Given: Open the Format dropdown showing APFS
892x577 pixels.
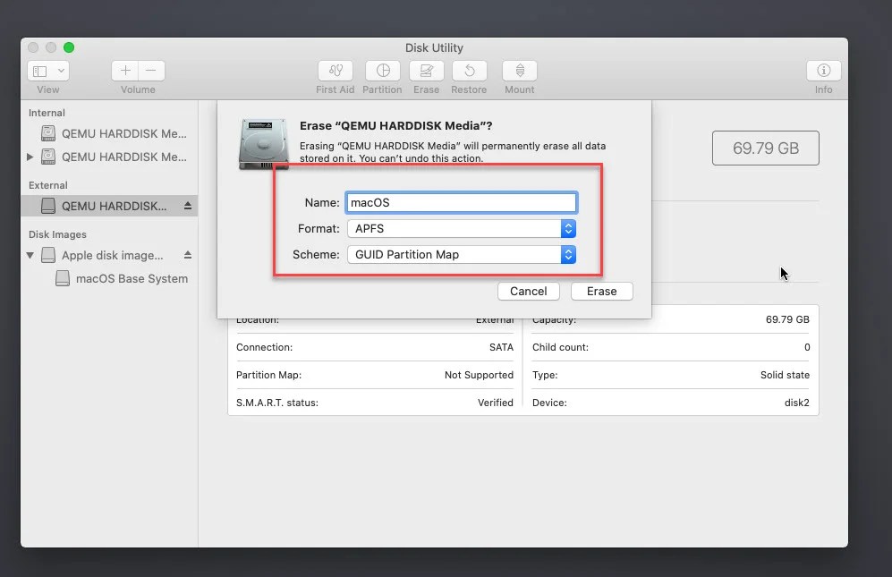Looking at the screenshot, I should click(x=567, y=228).
